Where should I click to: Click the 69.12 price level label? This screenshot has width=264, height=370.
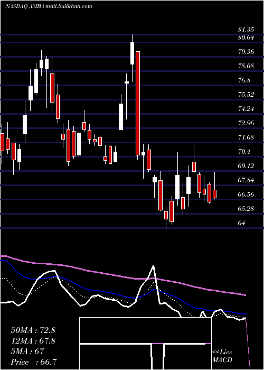point(246,165)
